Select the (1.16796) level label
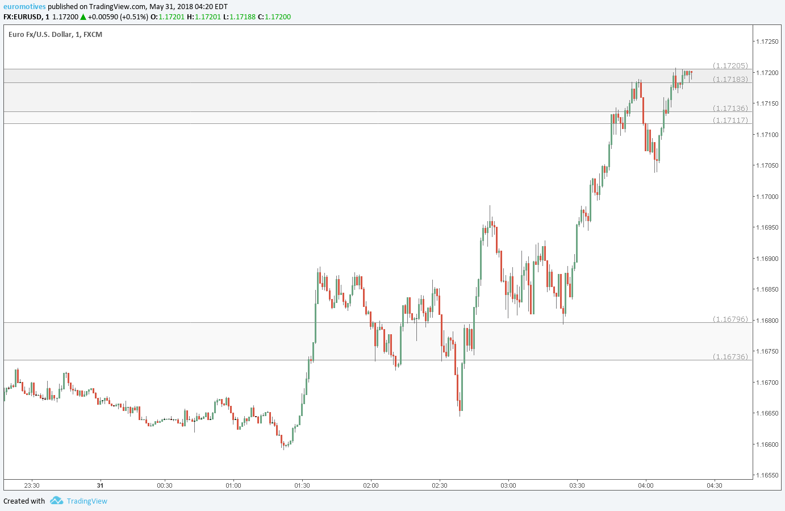 (x=730, y=319)
